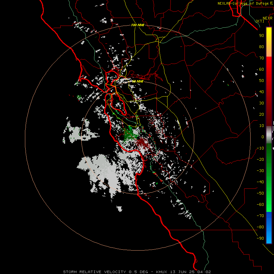Click the -50 value on the velocity scale
Viewport: 274px width, 274px height.
[x=260, y=193]
